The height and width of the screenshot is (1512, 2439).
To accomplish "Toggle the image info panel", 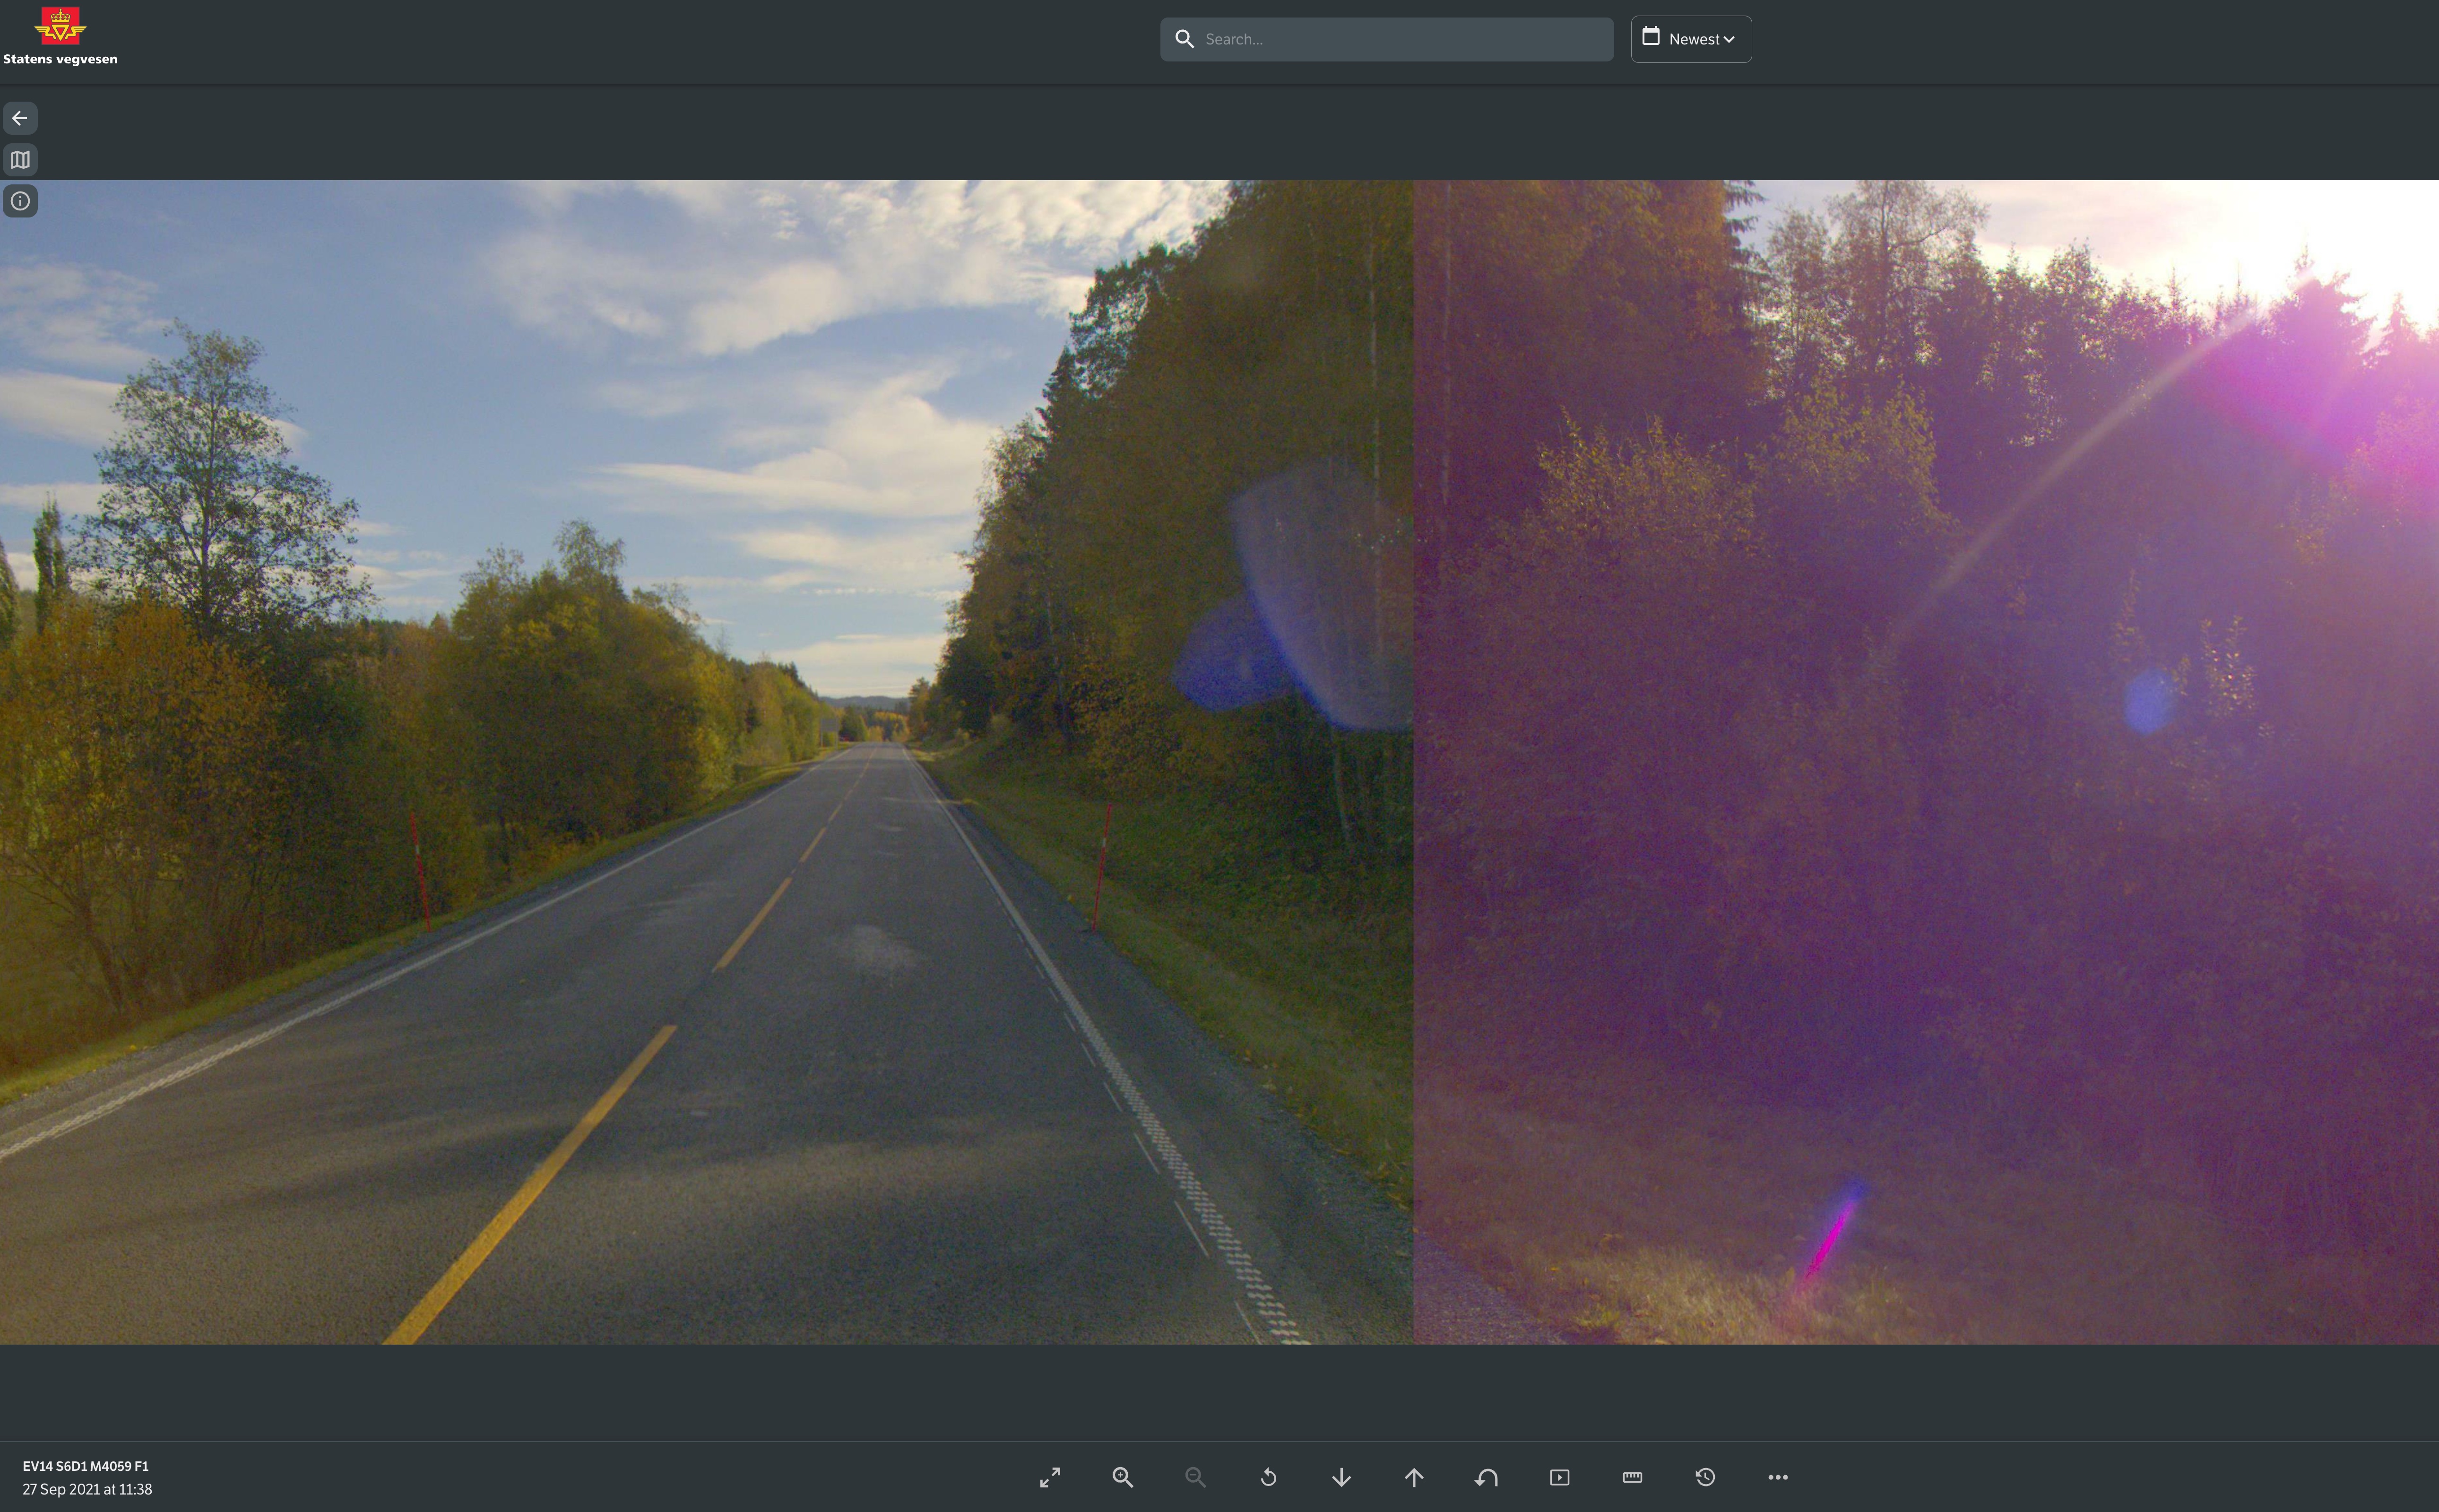I will [20, 201].
